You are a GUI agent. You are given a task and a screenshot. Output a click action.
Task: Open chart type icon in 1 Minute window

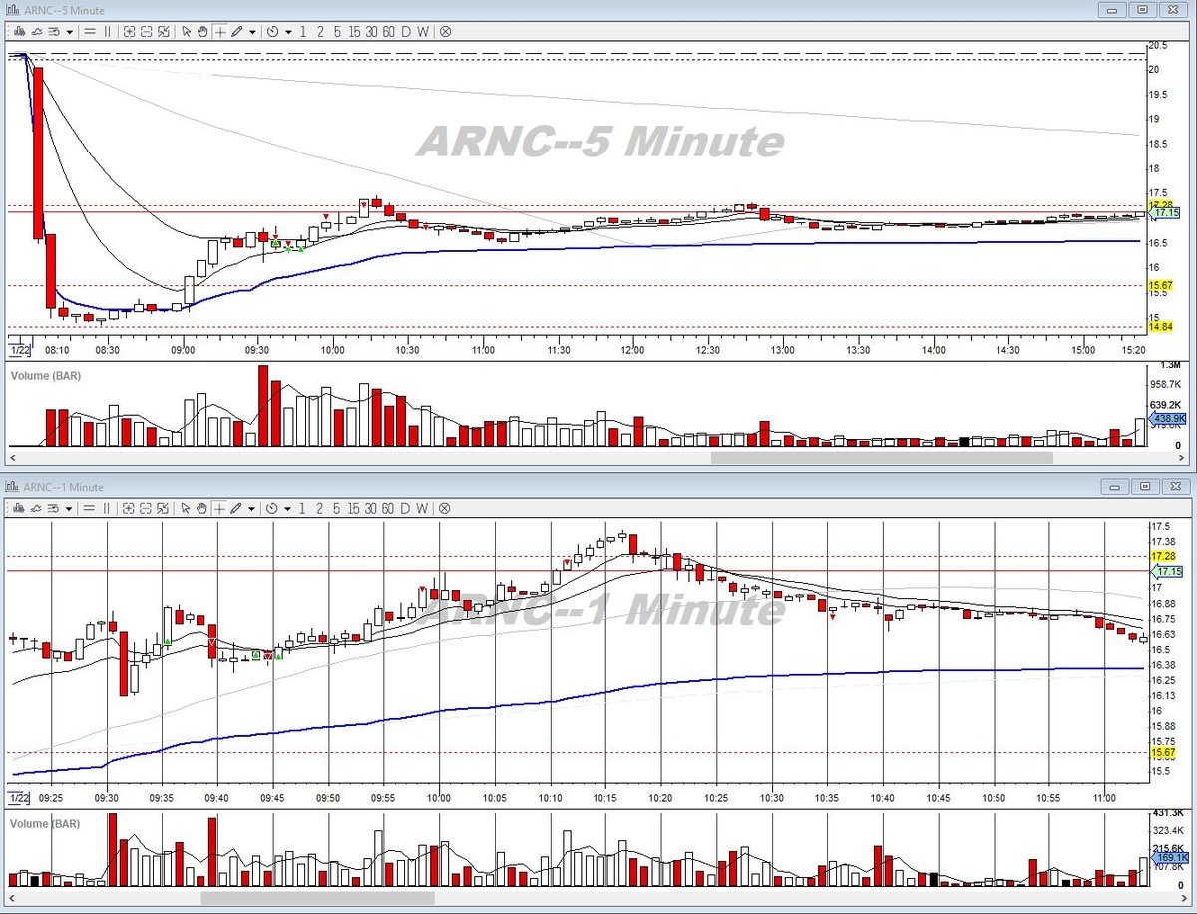(x=19, y=508)
